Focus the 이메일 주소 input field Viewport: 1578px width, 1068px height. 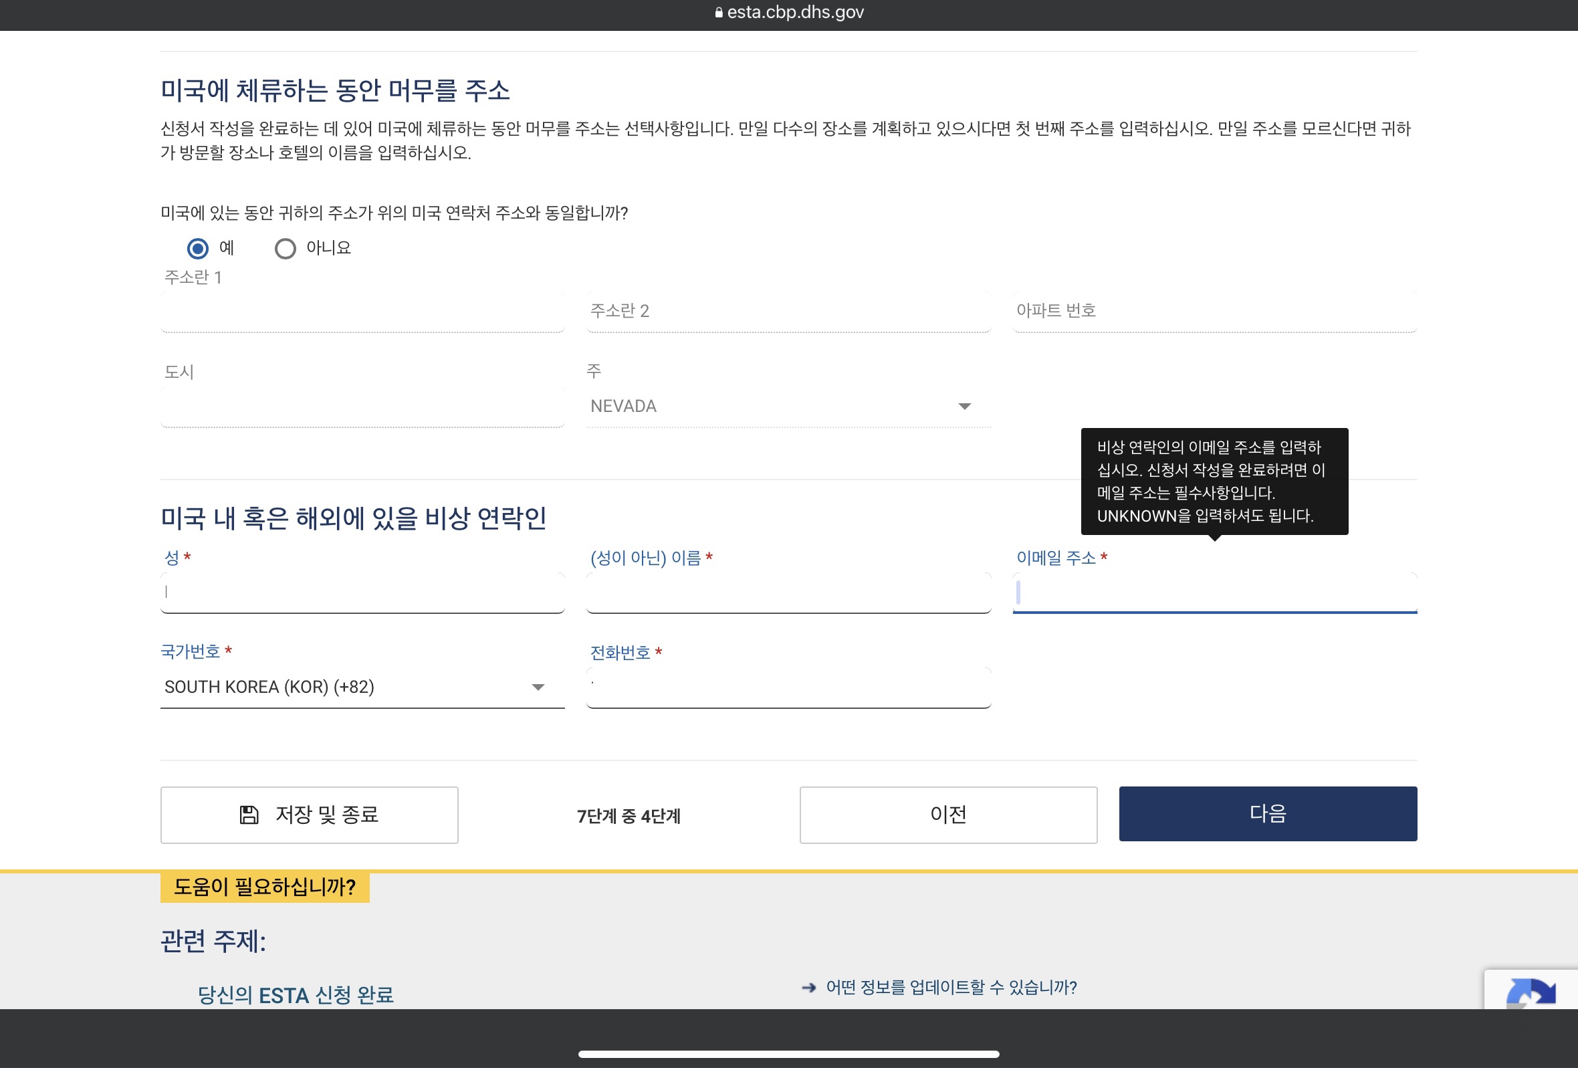1214,593
